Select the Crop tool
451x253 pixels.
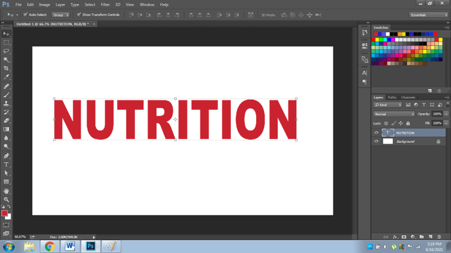pos(6,68)
